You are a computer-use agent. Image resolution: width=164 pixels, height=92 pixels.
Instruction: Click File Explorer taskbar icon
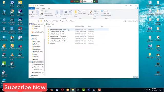(73, 90)
